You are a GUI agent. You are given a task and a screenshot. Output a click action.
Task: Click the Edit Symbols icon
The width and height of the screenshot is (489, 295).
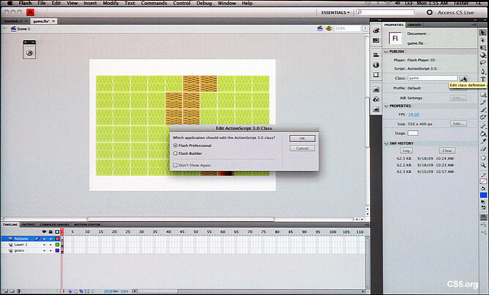[x=329, y=28]
